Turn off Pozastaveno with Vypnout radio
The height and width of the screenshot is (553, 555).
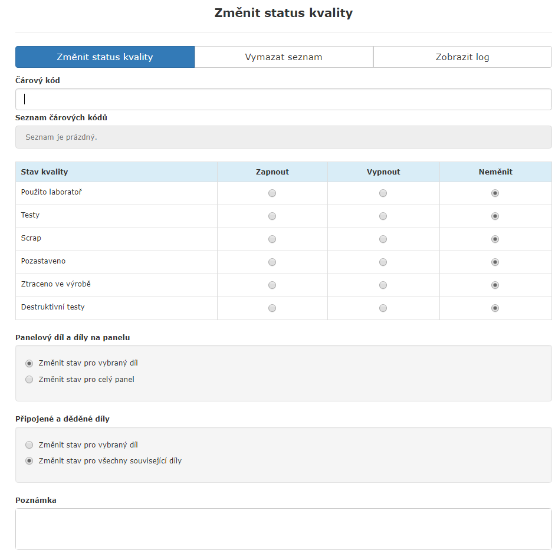[383, 262]
